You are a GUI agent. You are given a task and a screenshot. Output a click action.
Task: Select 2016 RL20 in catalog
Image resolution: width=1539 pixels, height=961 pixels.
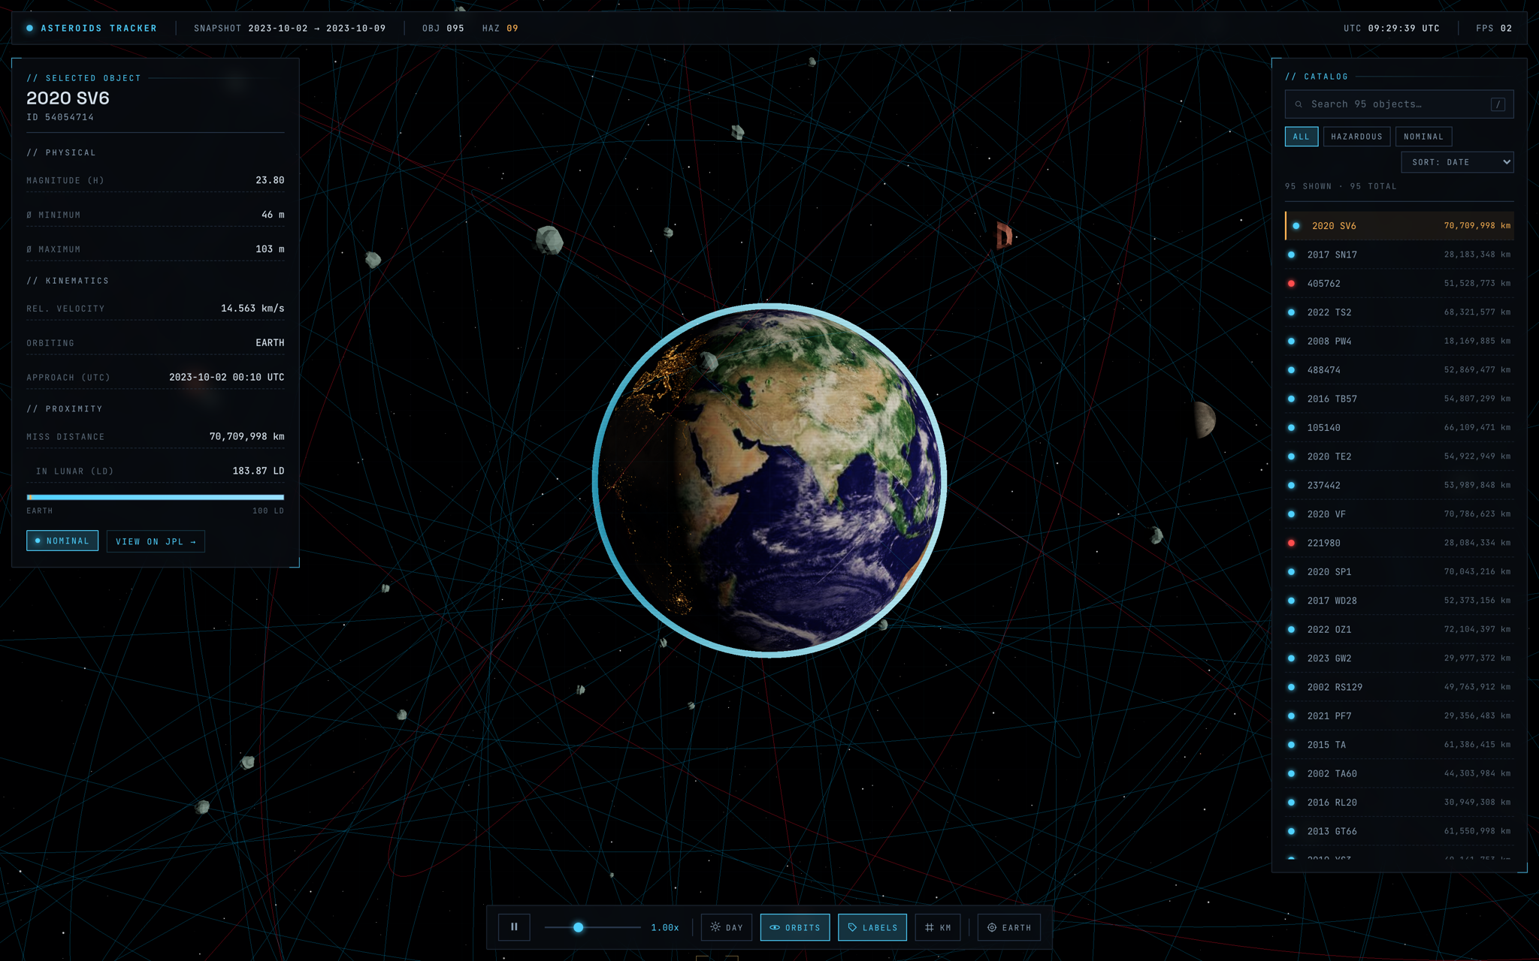point(1399,803)
